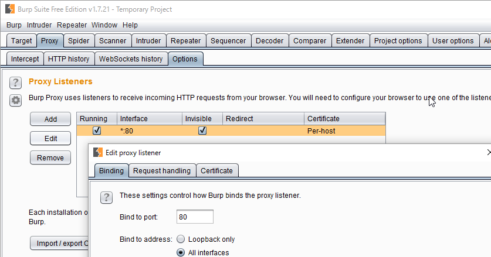Select the Request handling tab
Screen dimensions: 491x257
click(162, 171)
